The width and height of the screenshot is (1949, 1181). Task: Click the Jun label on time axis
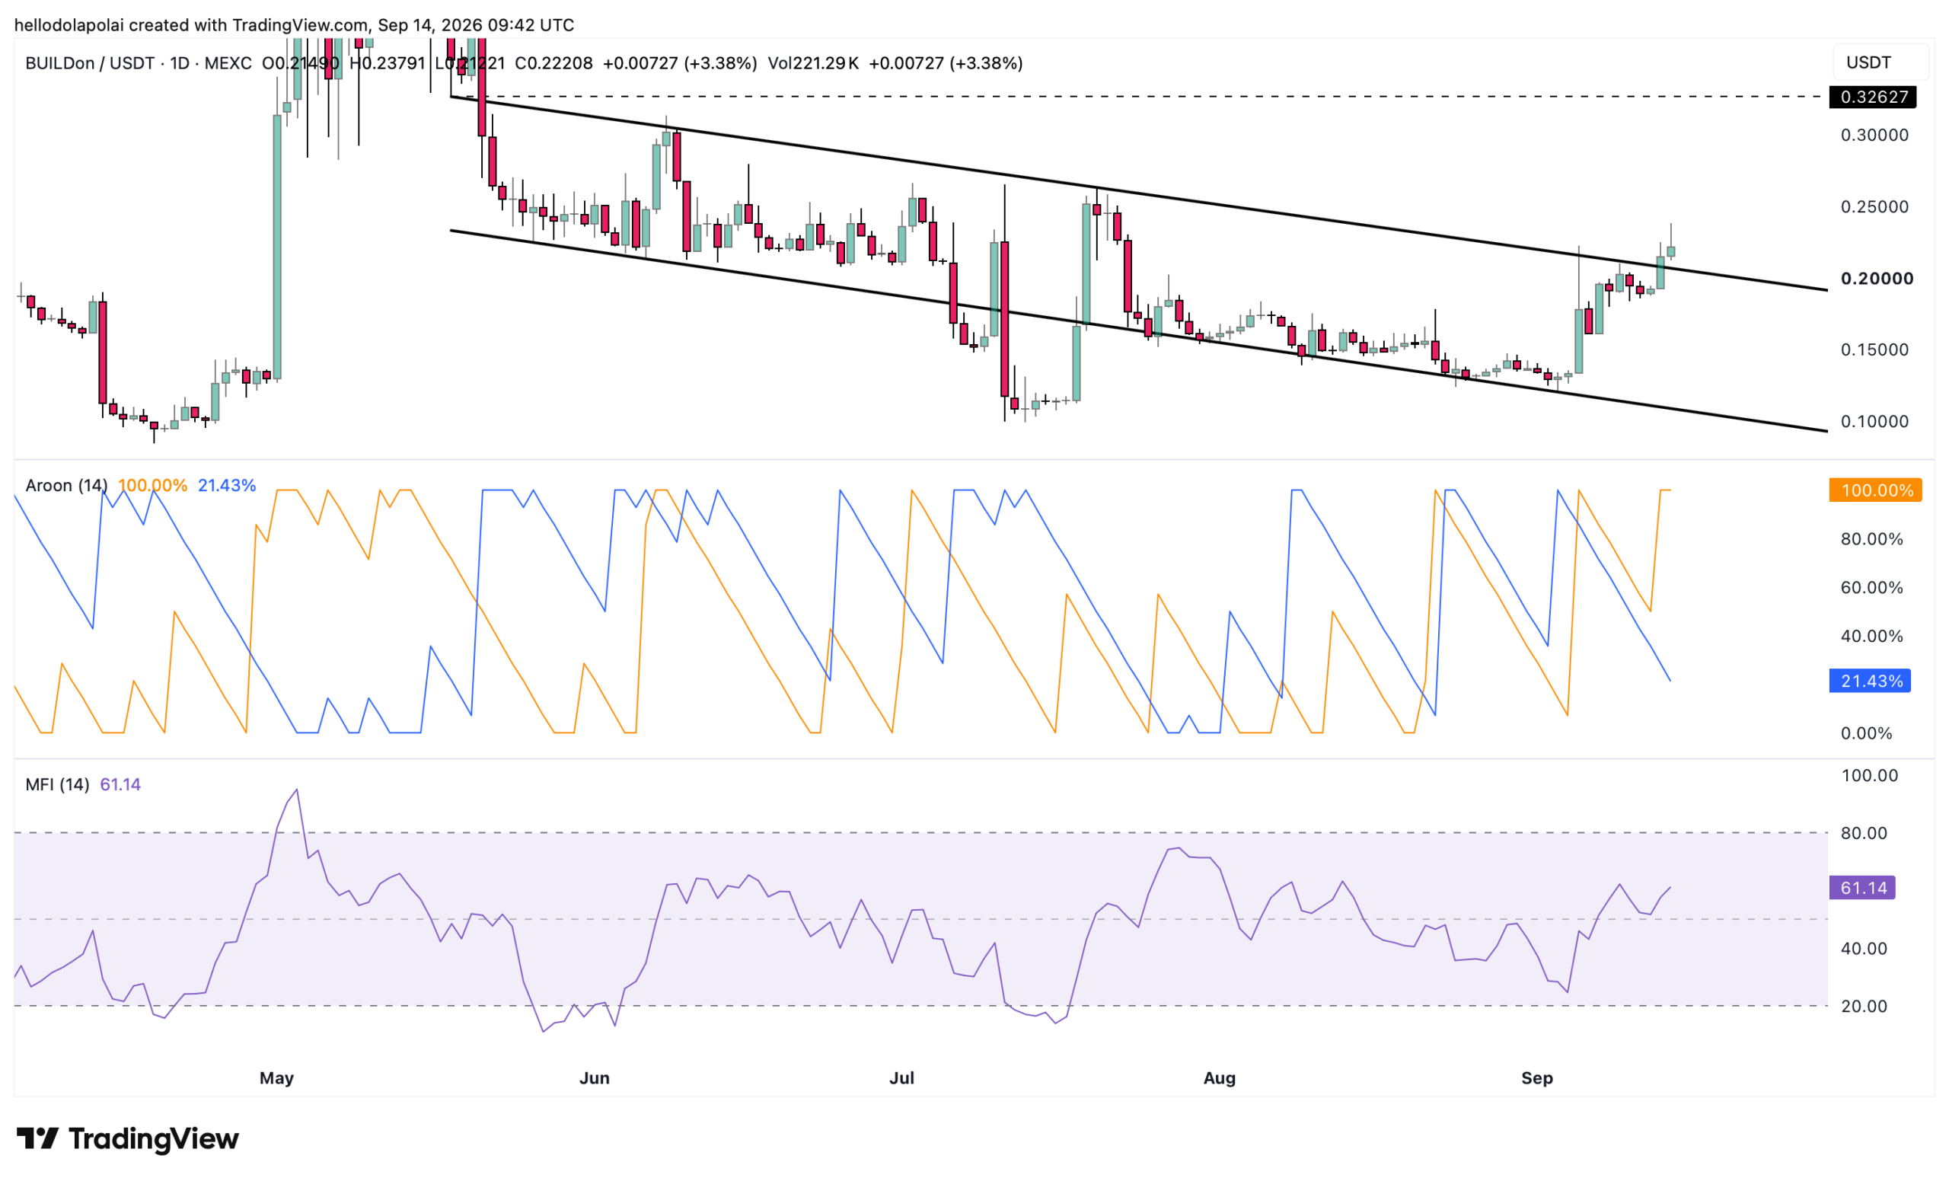coord(594,1078)
